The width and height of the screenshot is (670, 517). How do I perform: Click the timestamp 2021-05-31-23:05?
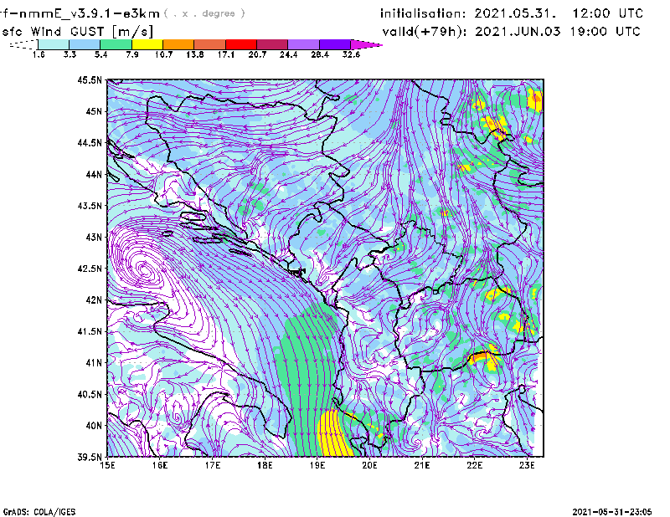point(612,512)
